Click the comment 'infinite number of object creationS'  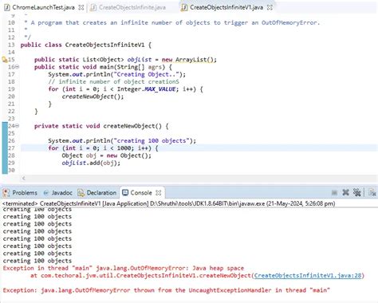[x=114, y=81]
